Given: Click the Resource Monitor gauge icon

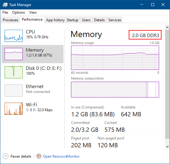Looking at the screenshot, I should (x=39, y=156).
